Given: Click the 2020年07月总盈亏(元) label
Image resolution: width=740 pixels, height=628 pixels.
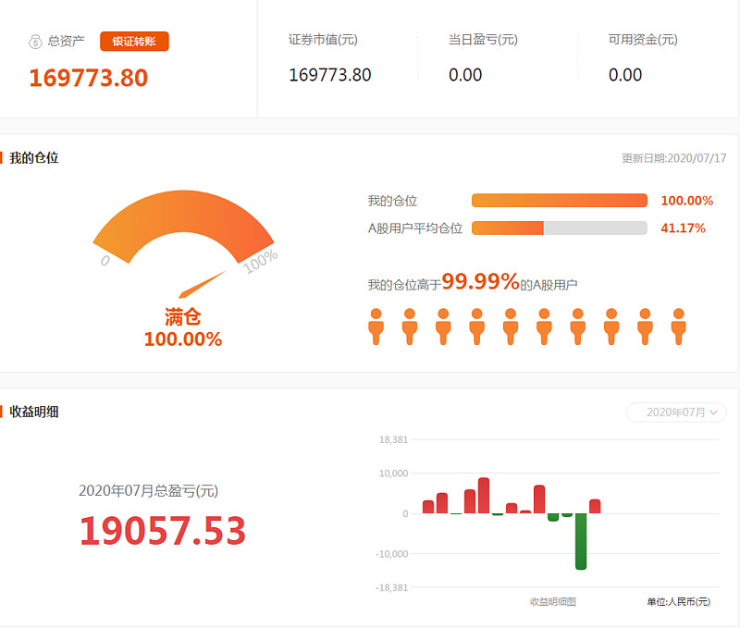Looking at the screenshot, I should 148,491.
